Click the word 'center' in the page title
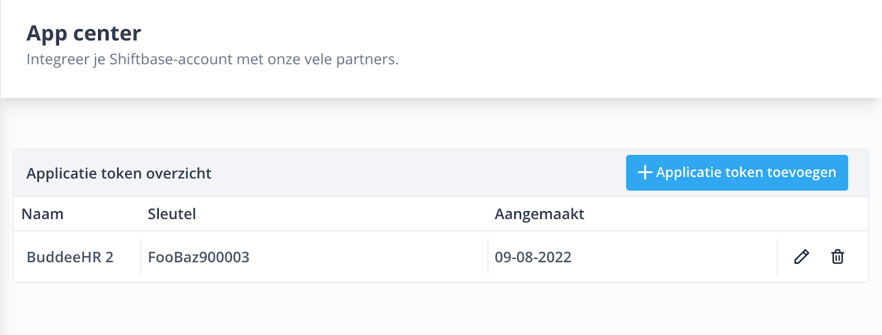The image size is (882, 335). coord(107,34)
